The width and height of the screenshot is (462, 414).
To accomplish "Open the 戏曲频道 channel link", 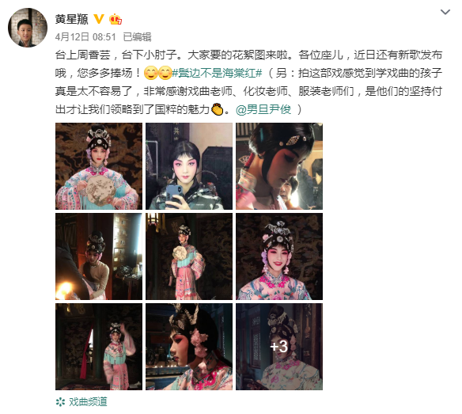I will 88,401.
